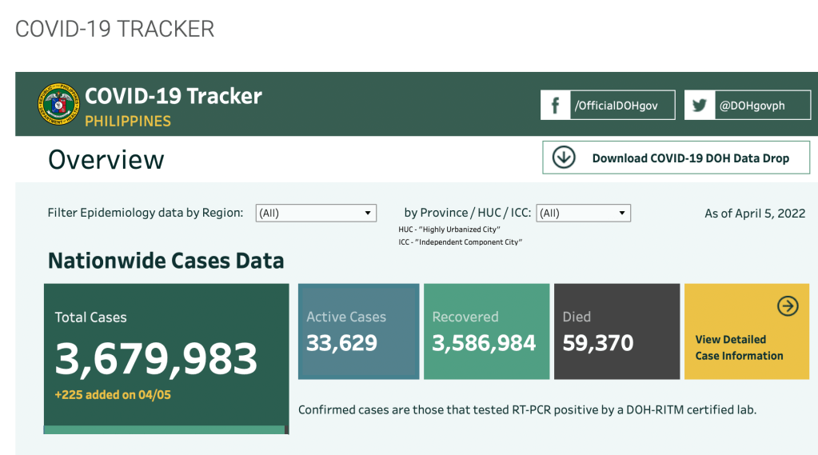Click the Active Cases tile

tap(358, 331)
